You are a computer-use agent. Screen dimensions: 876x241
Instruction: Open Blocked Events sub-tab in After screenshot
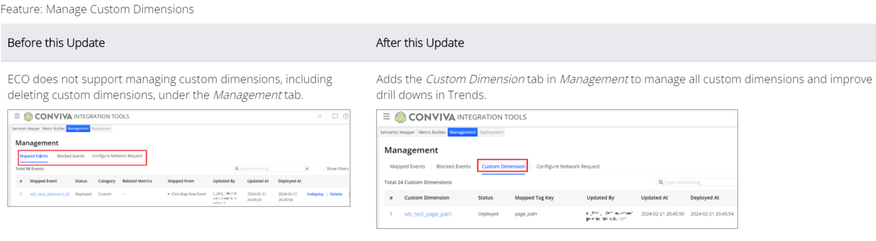pos(453,166)
